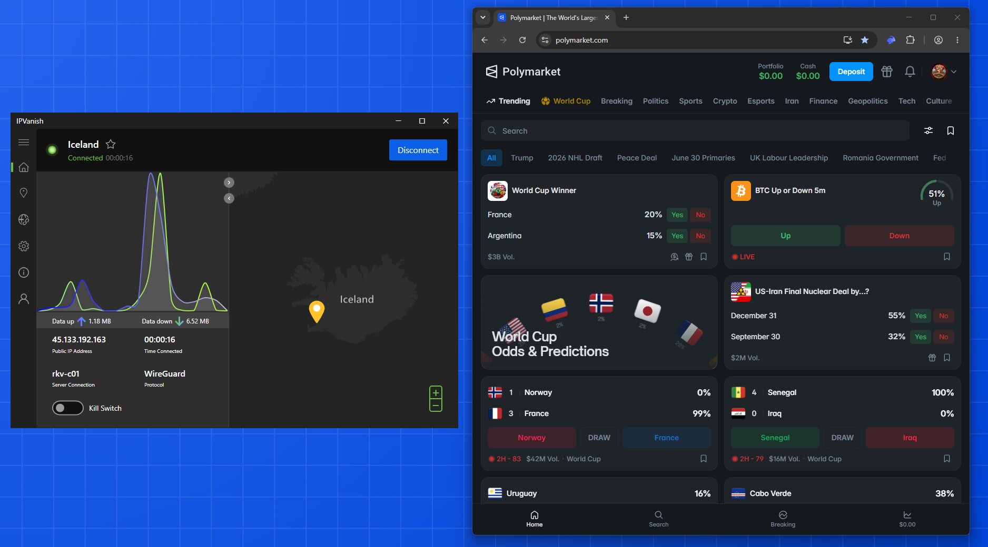Select the 2026 NHL Draft chip
Screen dimensions: 988x547
tap(575, 158)
